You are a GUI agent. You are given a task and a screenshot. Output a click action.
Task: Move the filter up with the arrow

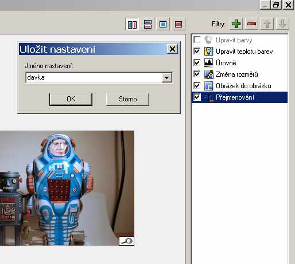pyautogui.click(x=267, y=24)
